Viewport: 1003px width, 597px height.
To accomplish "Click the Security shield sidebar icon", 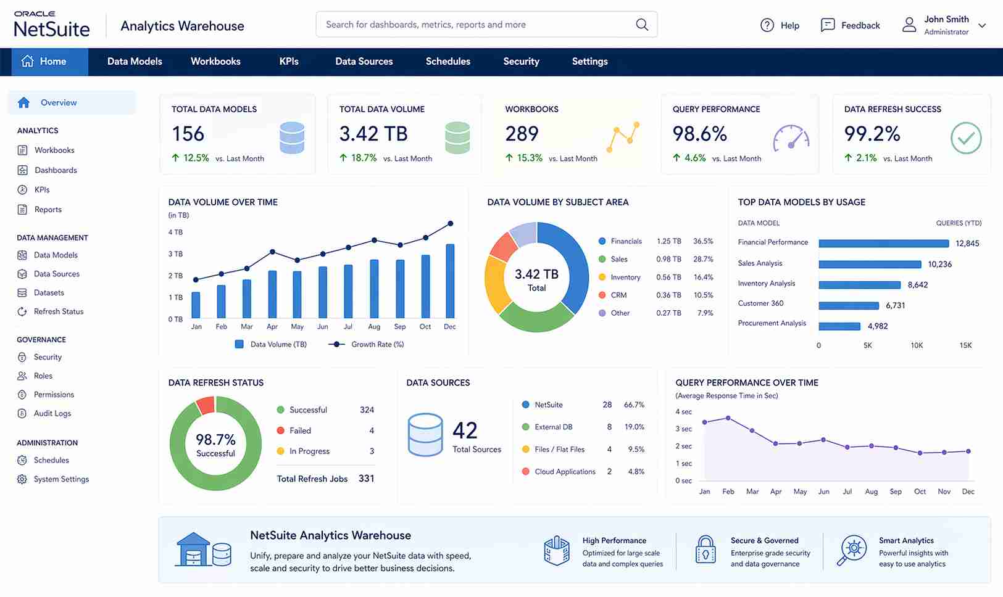I will click(22, 357).
